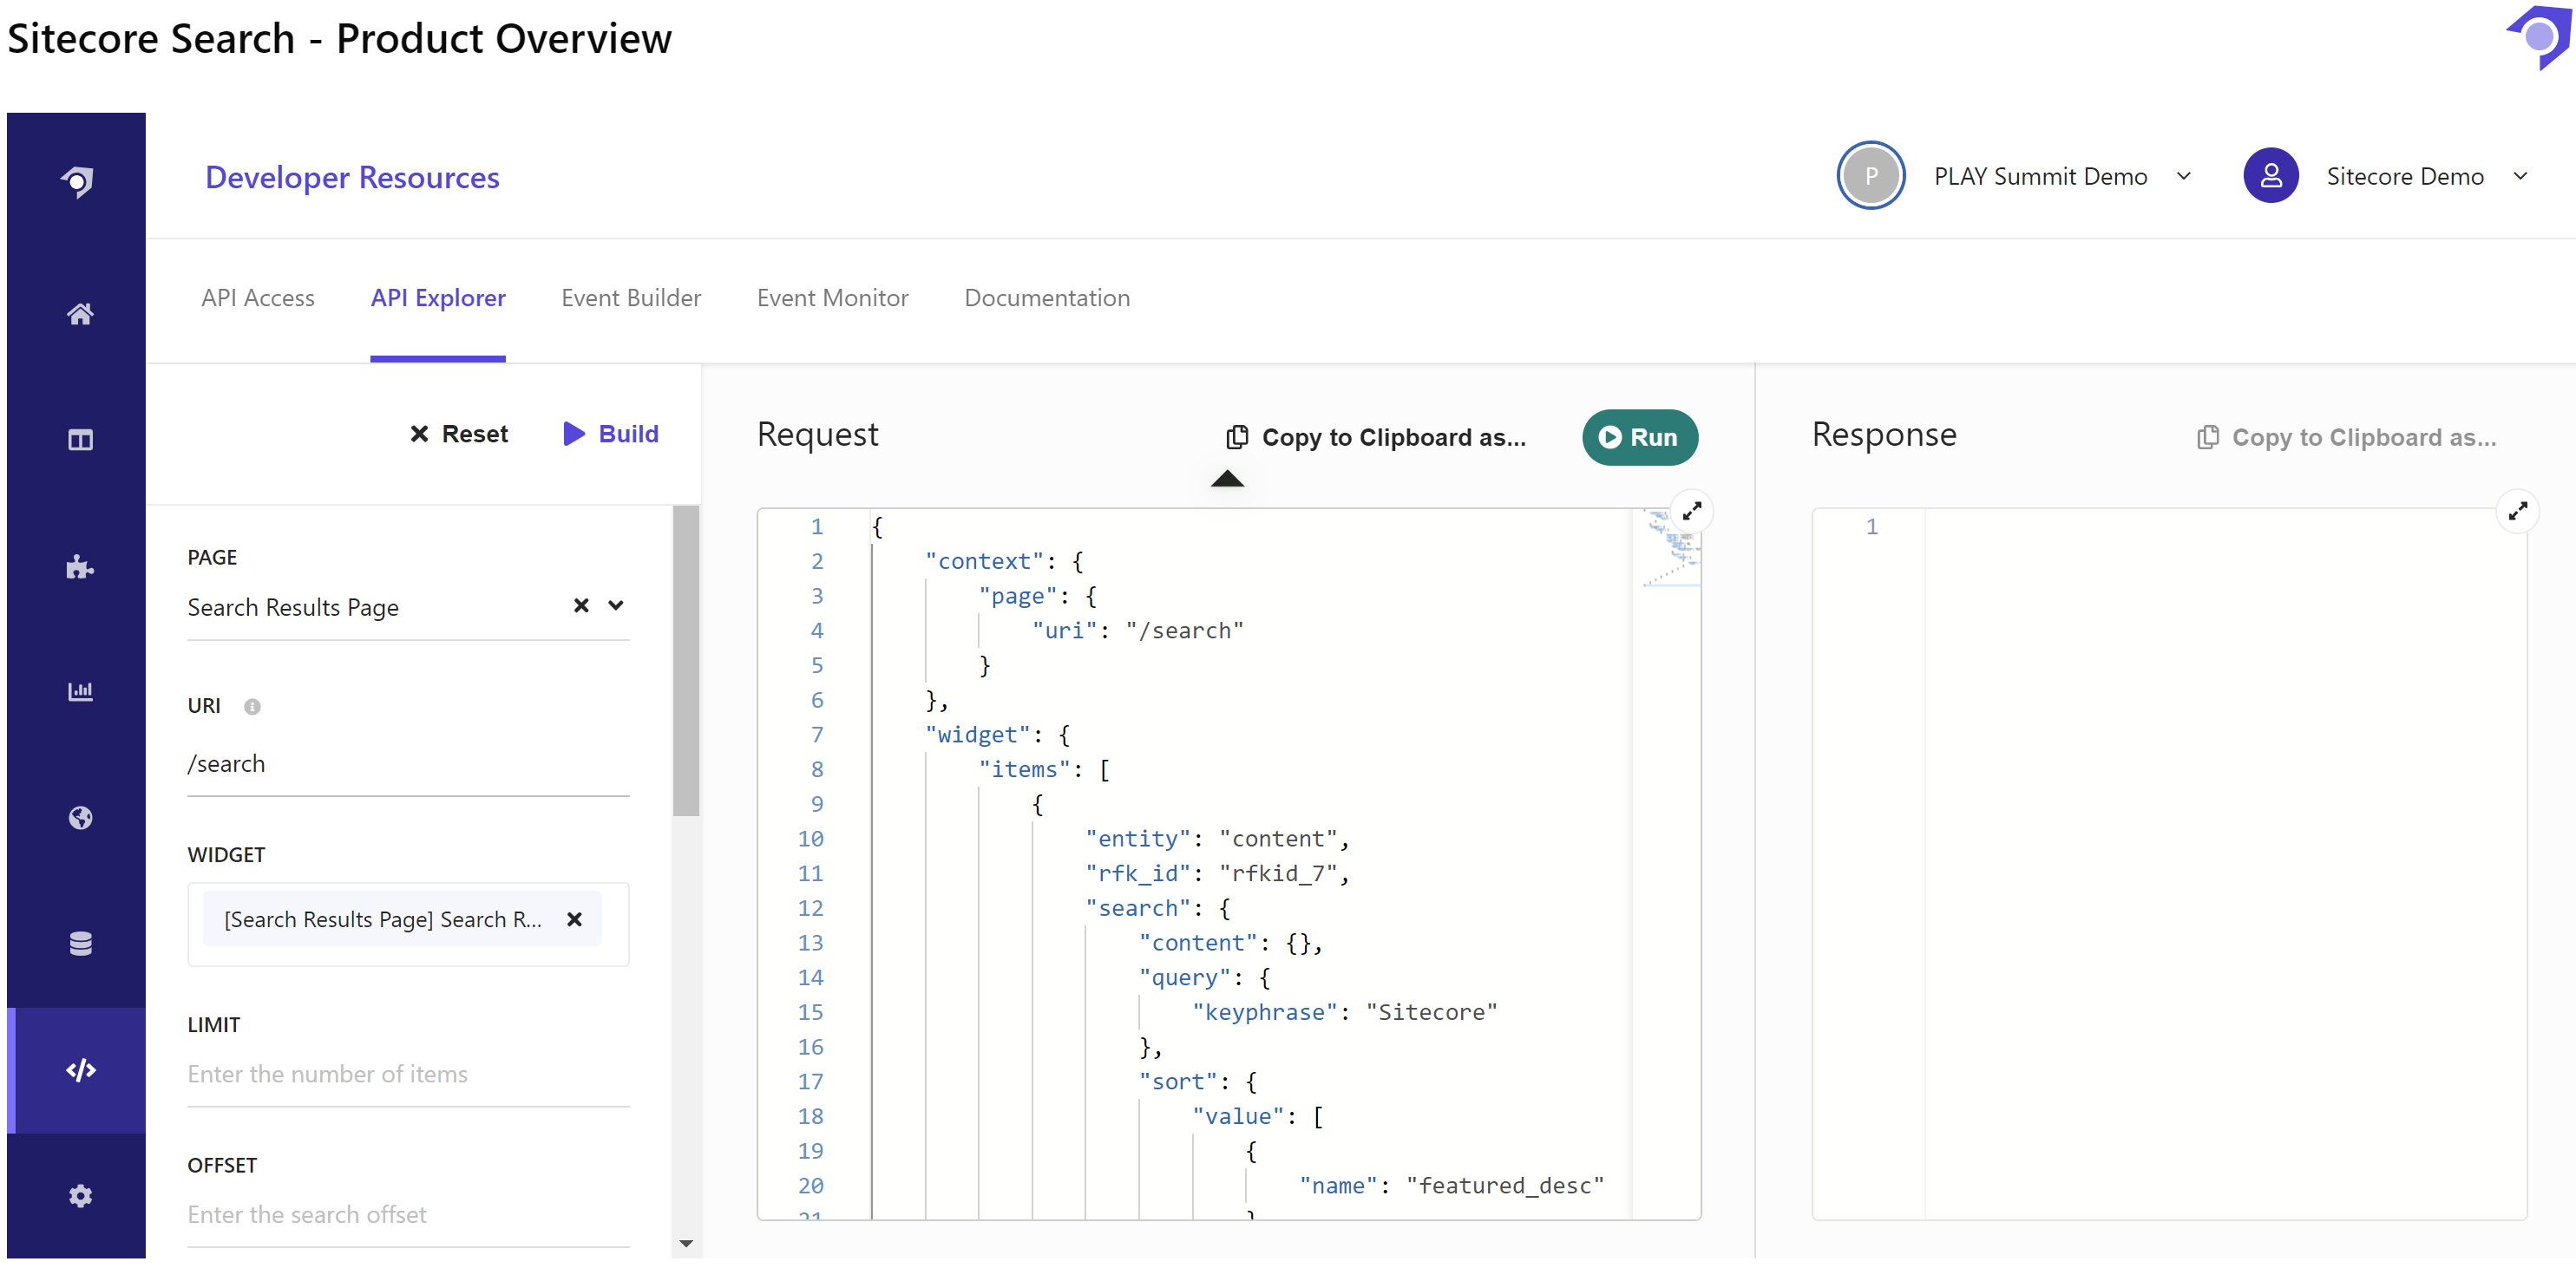
Task: Clear the Search Results Page selection
Action: coord(581,606)
